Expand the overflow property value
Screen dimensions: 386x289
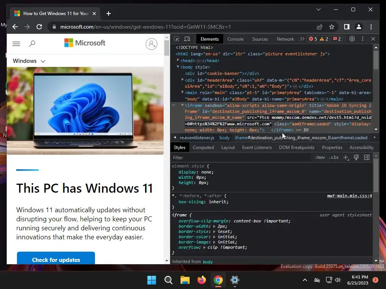tap(204, 248)
